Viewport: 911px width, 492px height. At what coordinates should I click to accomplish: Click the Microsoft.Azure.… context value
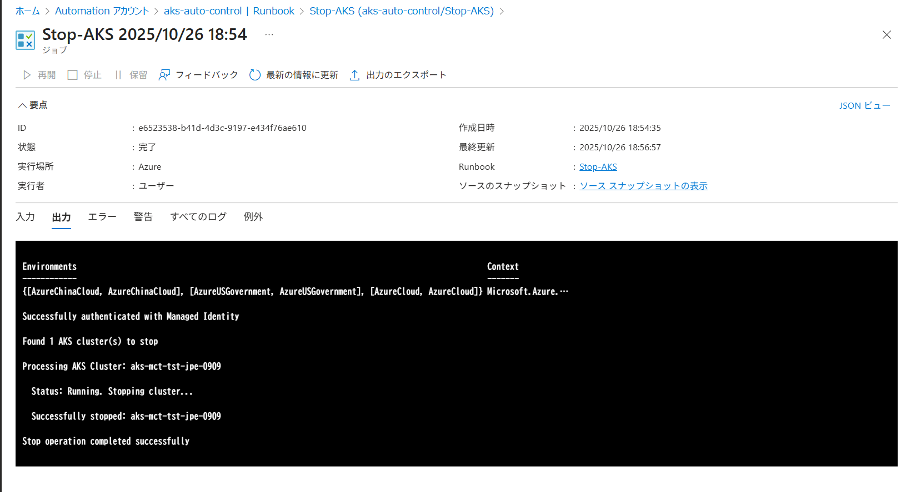click(x=528, y=291)
